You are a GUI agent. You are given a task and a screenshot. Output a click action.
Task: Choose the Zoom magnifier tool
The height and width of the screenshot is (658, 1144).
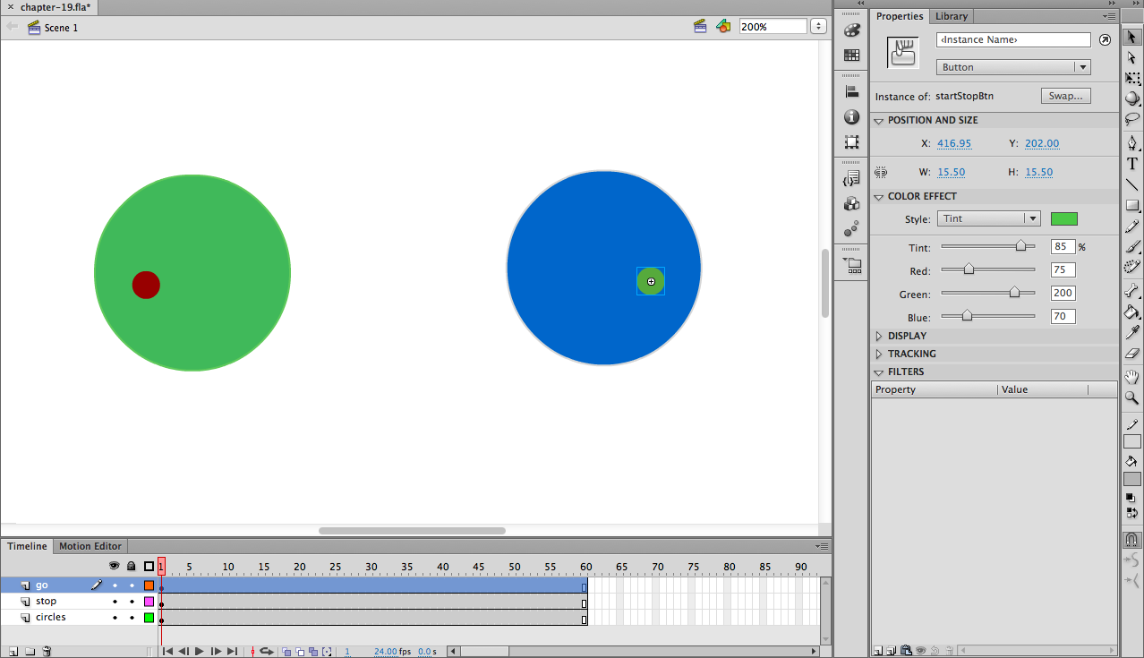(1132, 397)
